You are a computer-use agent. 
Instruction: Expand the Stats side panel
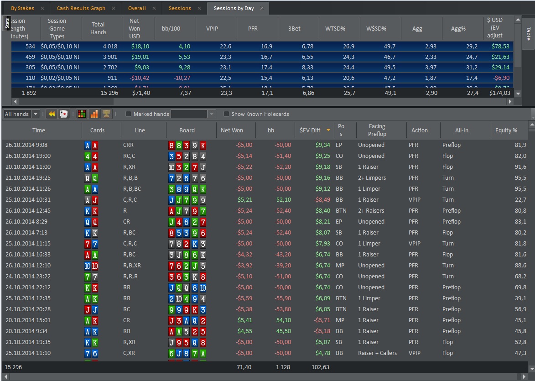coord(7,24)
